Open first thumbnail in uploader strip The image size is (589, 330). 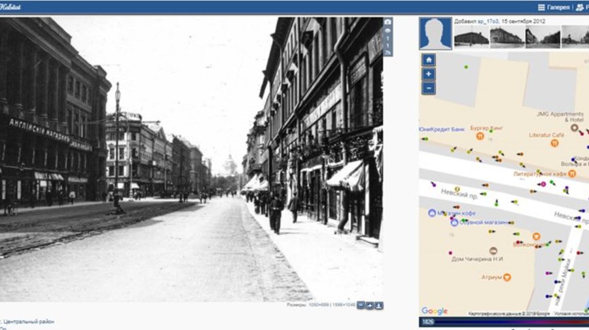click(471, 37)
